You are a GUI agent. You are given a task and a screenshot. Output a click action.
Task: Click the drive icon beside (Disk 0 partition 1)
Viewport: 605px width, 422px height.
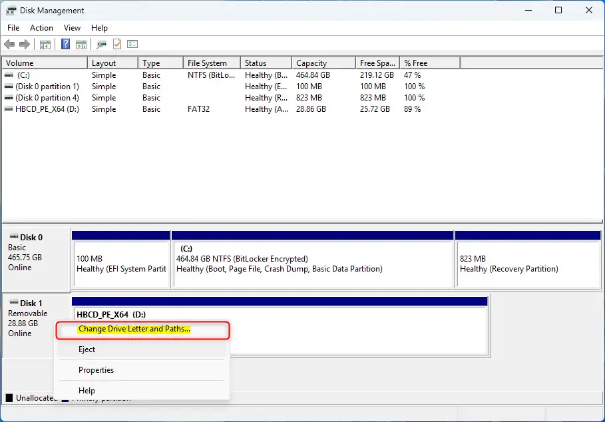[9, 87]
